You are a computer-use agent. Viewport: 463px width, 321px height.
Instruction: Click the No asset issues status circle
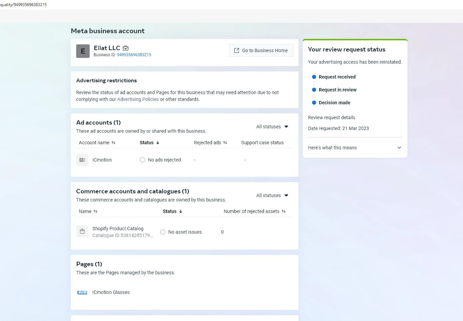[x=163, y=232]
